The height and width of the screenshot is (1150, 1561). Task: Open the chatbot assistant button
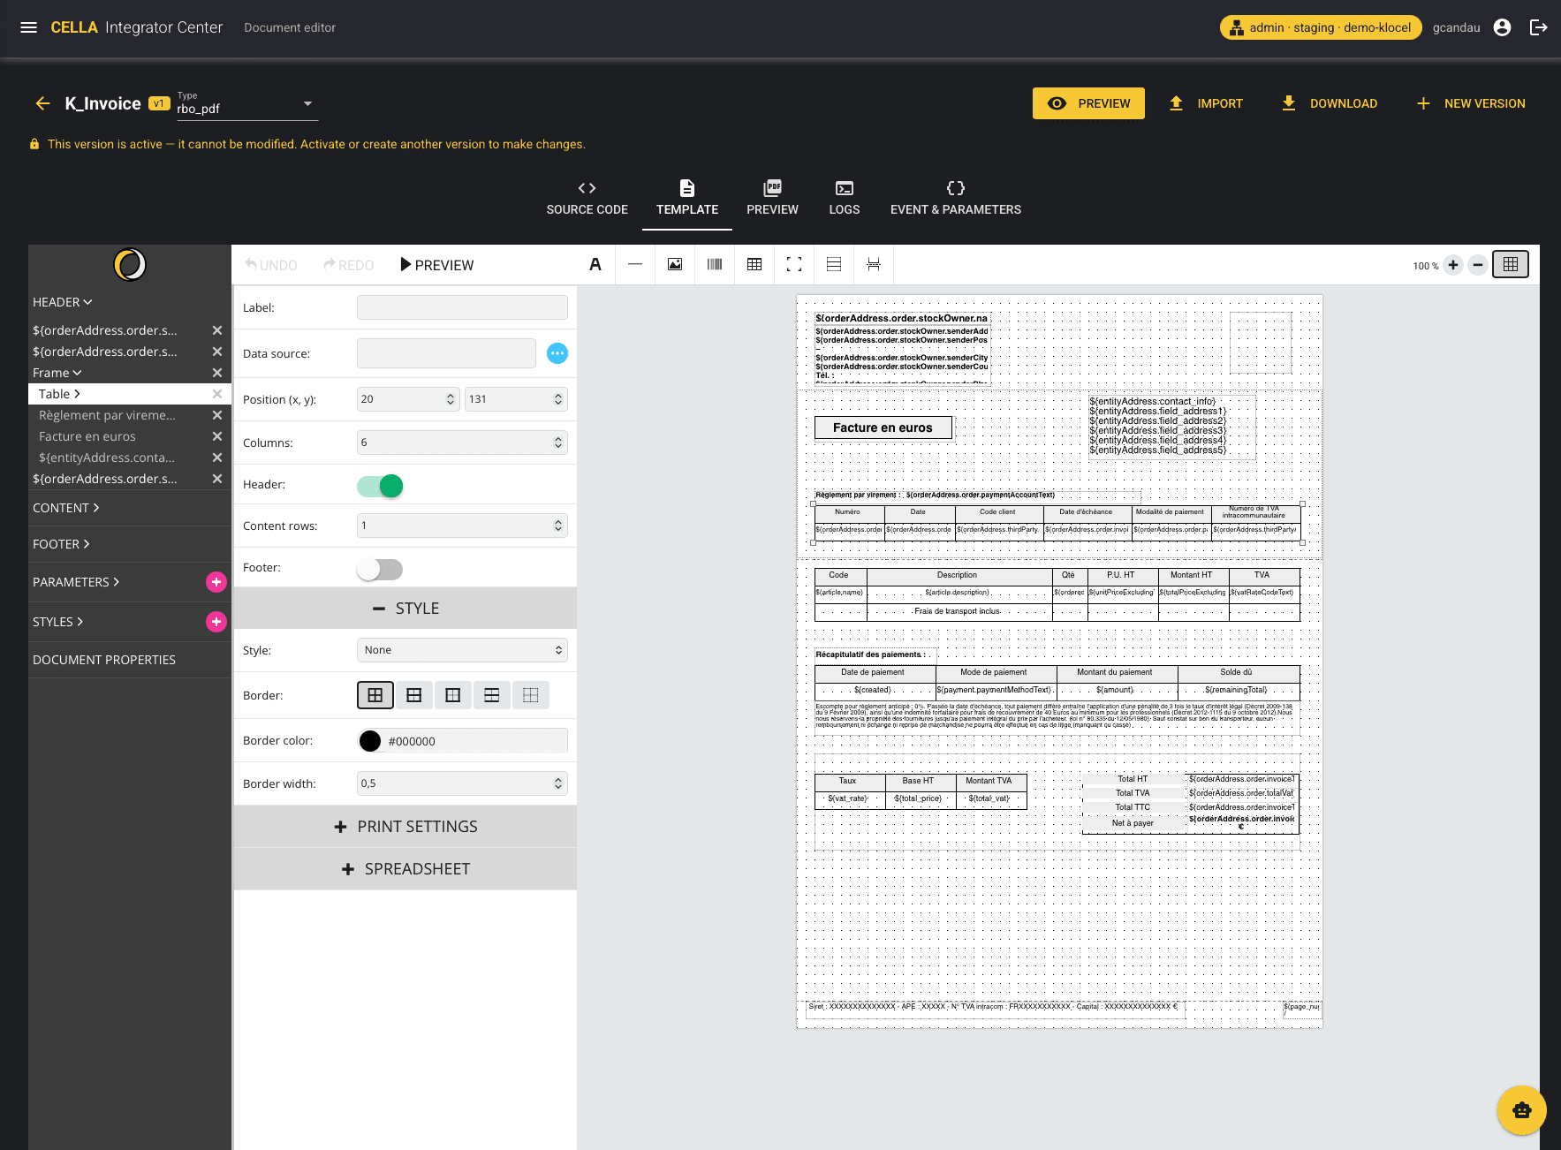point(1521,1110)
